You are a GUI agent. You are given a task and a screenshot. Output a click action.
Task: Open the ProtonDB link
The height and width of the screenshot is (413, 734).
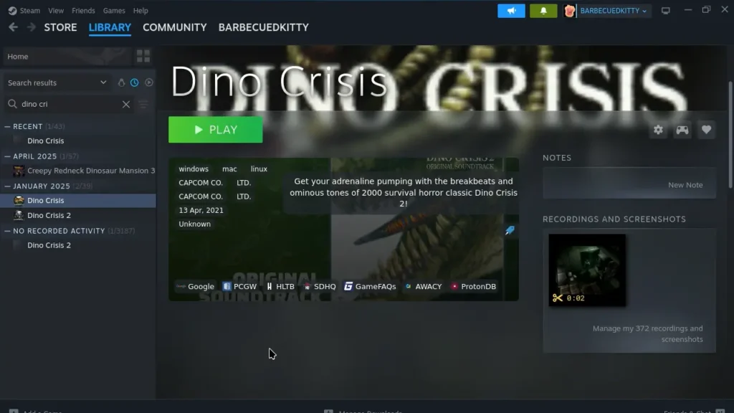(472, 286)
